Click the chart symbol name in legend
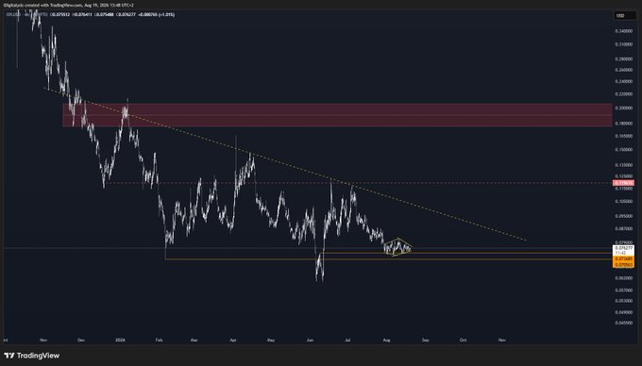Screen dimensions: 642x366 [13, 15]
